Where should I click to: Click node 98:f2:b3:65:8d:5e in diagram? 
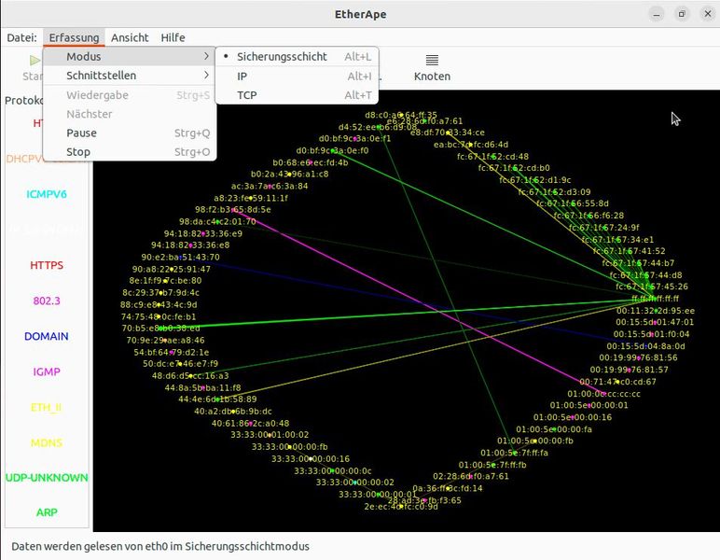point(233,209)
